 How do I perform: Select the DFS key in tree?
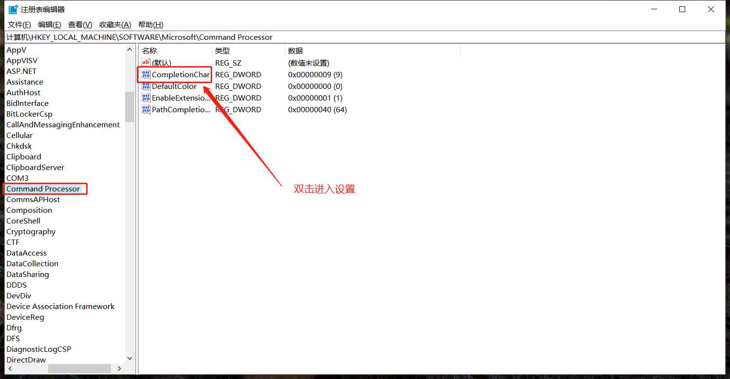[x=13, y=338]
